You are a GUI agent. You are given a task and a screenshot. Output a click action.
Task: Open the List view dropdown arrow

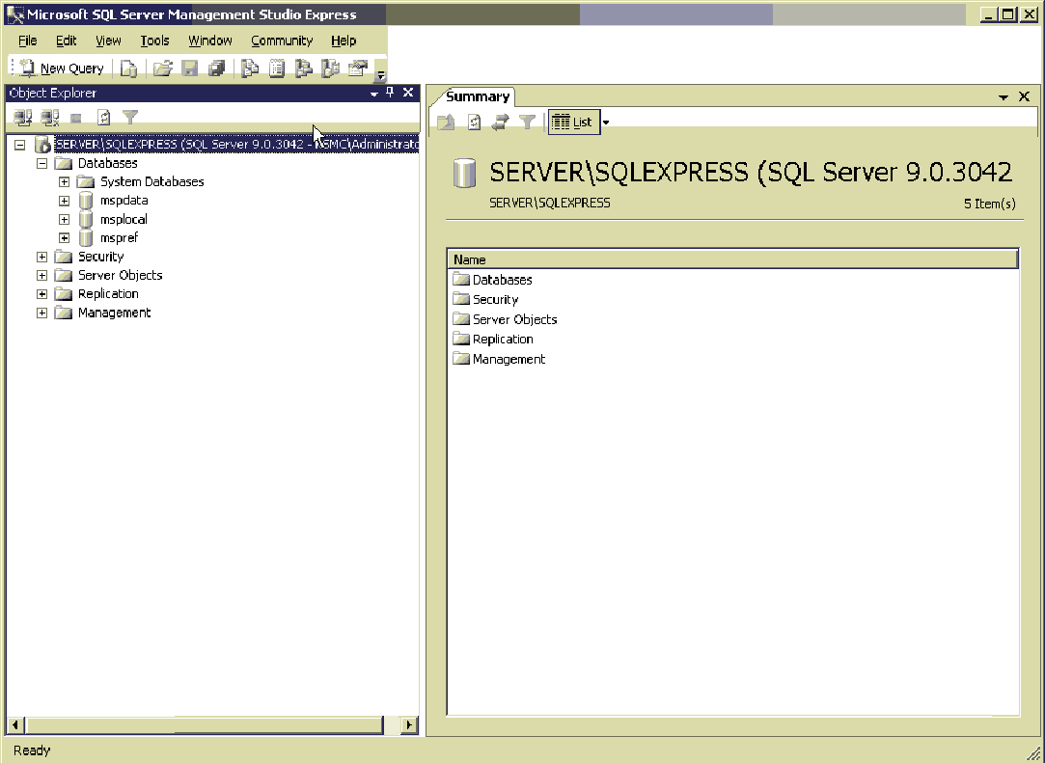coord(606,123)
